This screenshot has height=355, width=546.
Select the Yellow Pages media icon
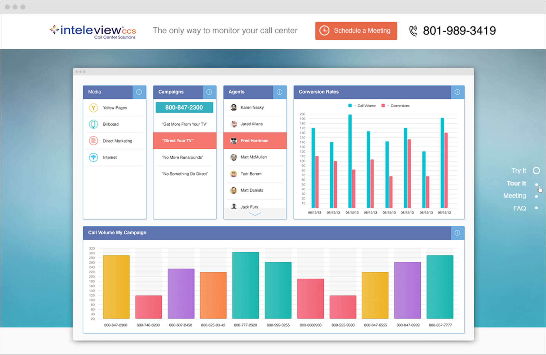pos(93,108)
